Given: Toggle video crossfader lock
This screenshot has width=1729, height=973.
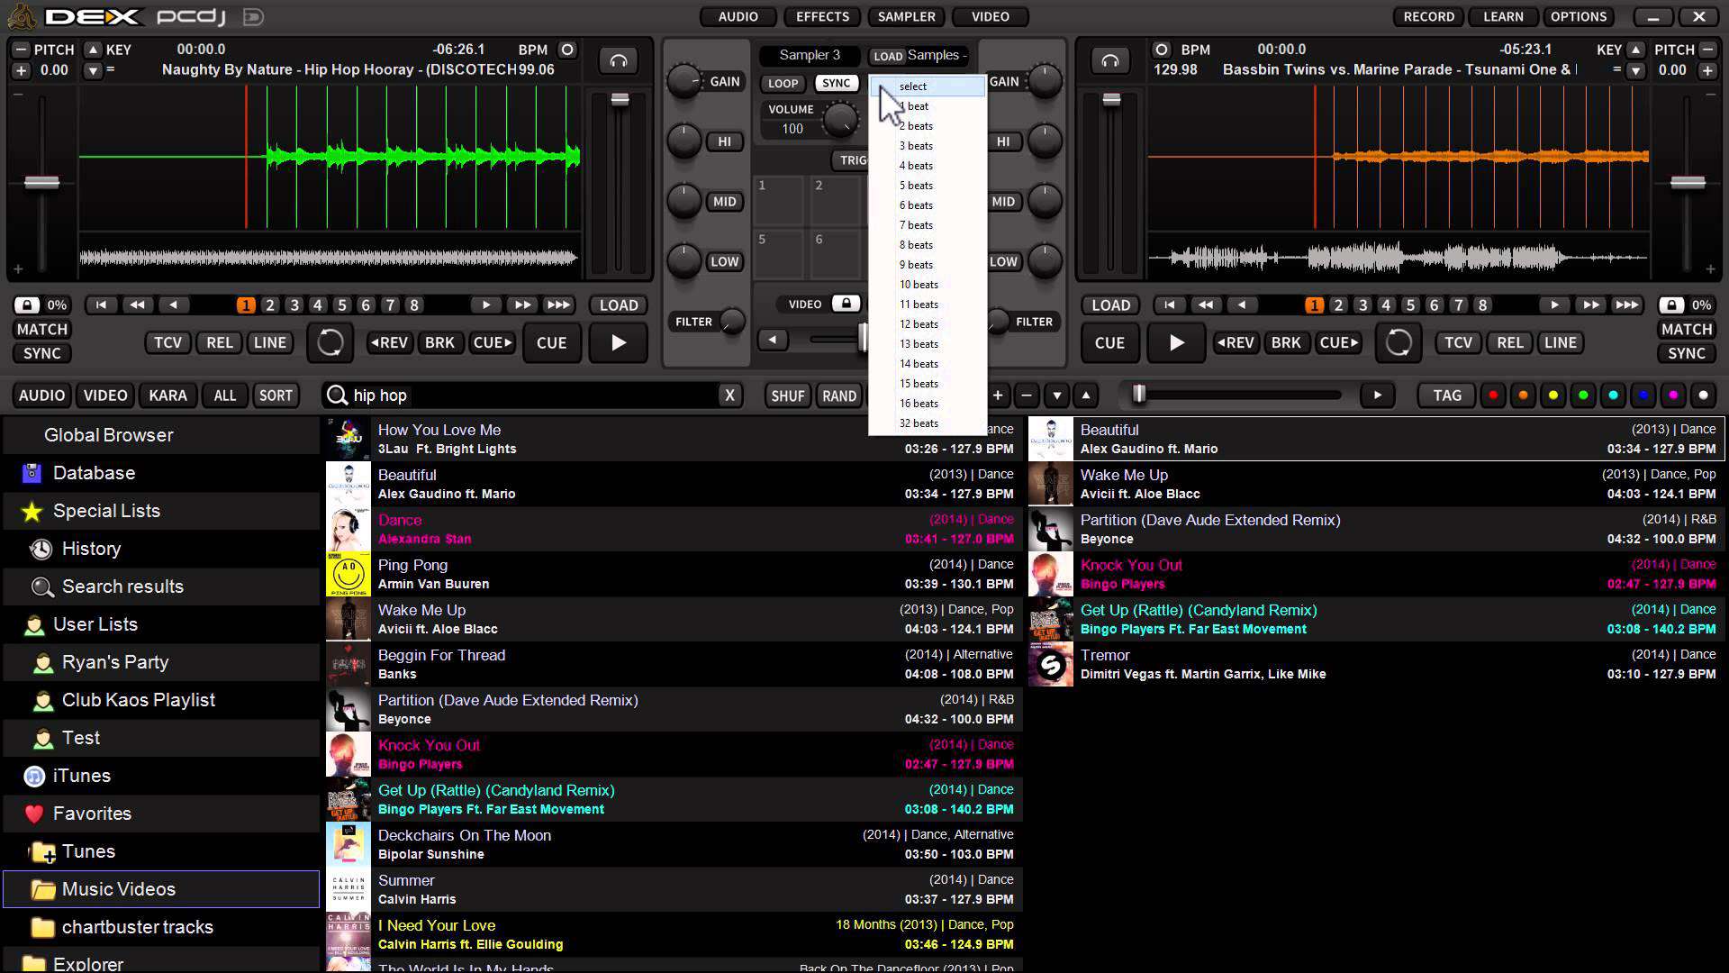Looking at the screenshot, I should click(x=846, y=304).
